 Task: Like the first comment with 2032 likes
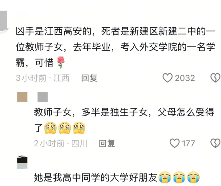coord(167,78)
